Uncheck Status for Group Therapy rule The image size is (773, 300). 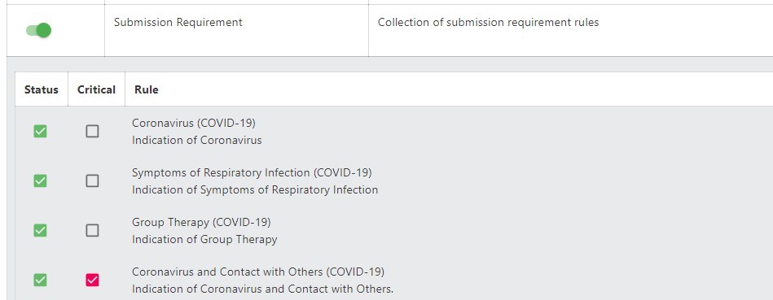(41, 231)
